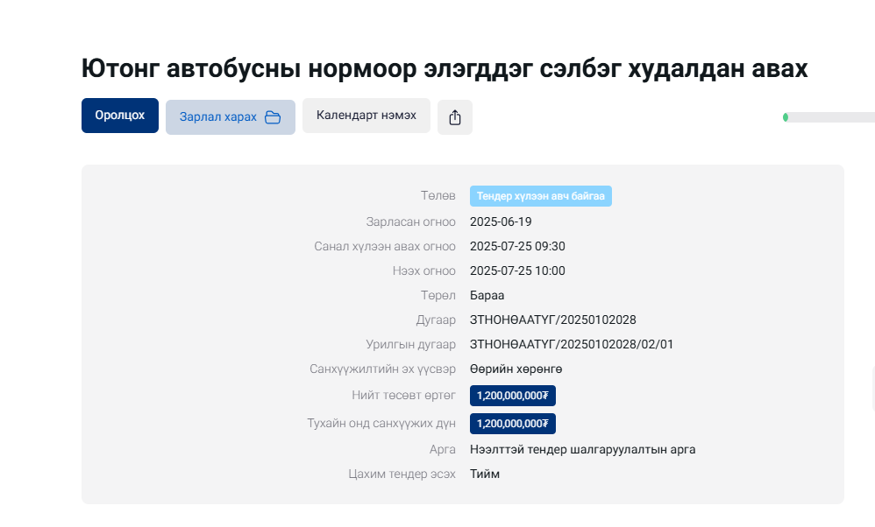Click the Төлөв label
875x527 pixels.
[438, 195]
